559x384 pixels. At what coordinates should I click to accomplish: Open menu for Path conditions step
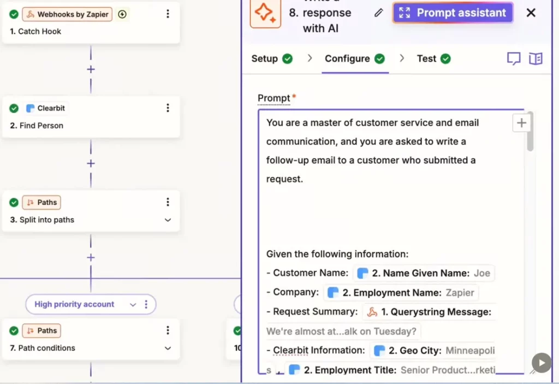click(x=168, y=330)
